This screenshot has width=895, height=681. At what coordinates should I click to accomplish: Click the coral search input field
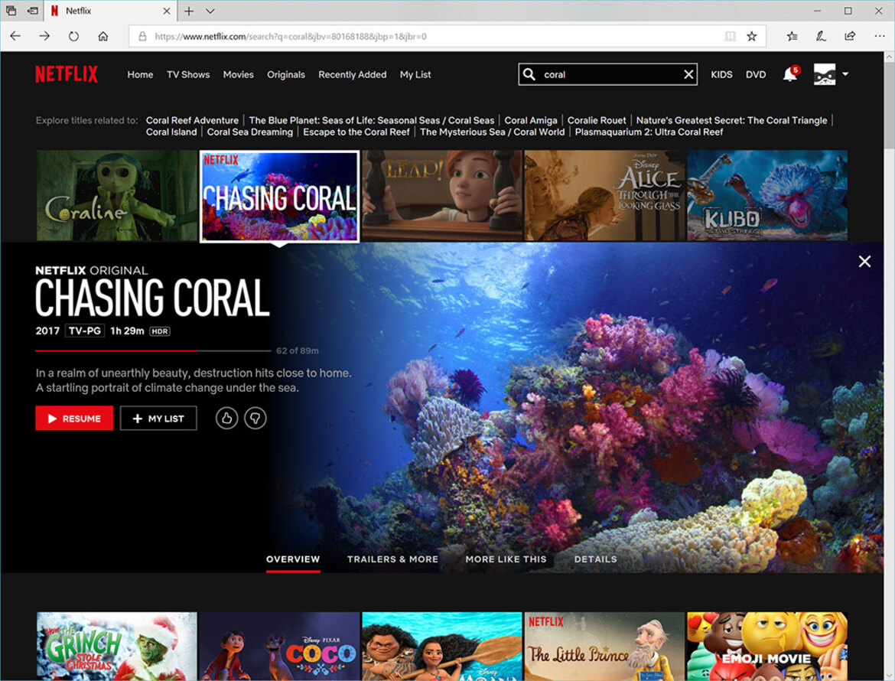(x=608, y=74)
